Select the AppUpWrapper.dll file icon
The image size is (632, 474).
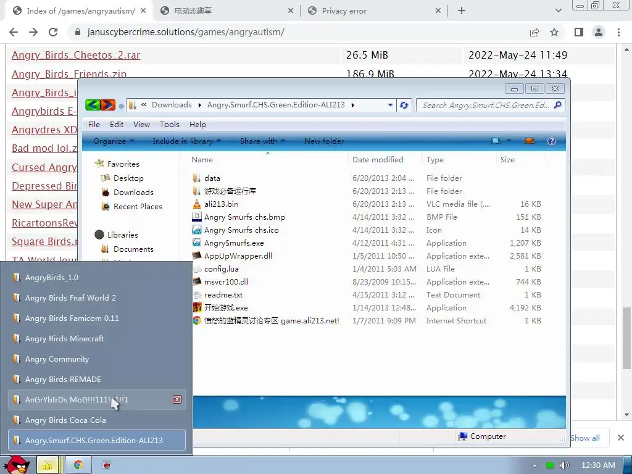click(196, 256)
